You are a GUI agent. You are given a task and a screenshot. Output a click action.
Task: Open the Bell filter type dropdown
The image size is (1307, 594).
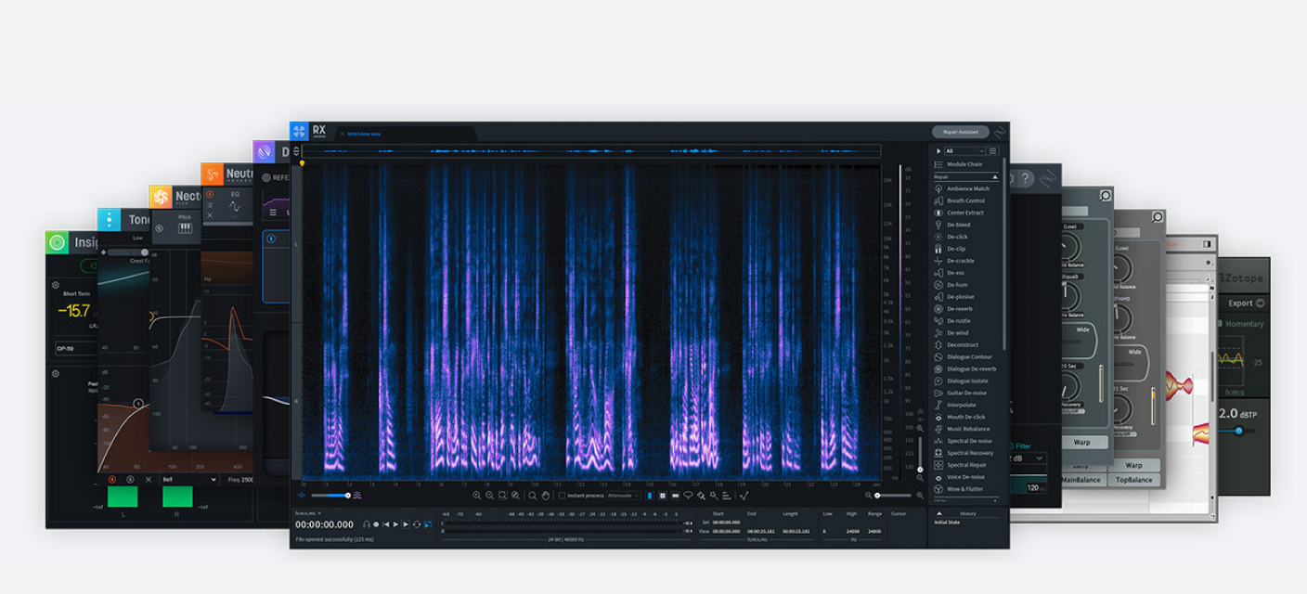[x=188, y=480]
